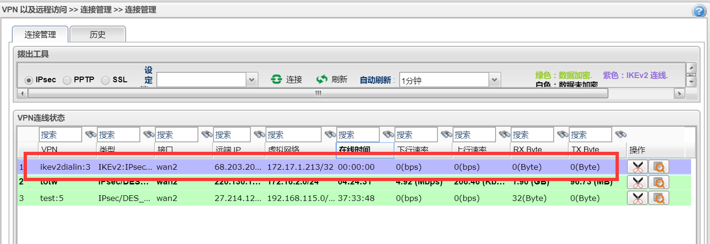Click the 192.168.115.0/... virtual network cell
This screenshot has height=244, width=710.
coord(301,198)
